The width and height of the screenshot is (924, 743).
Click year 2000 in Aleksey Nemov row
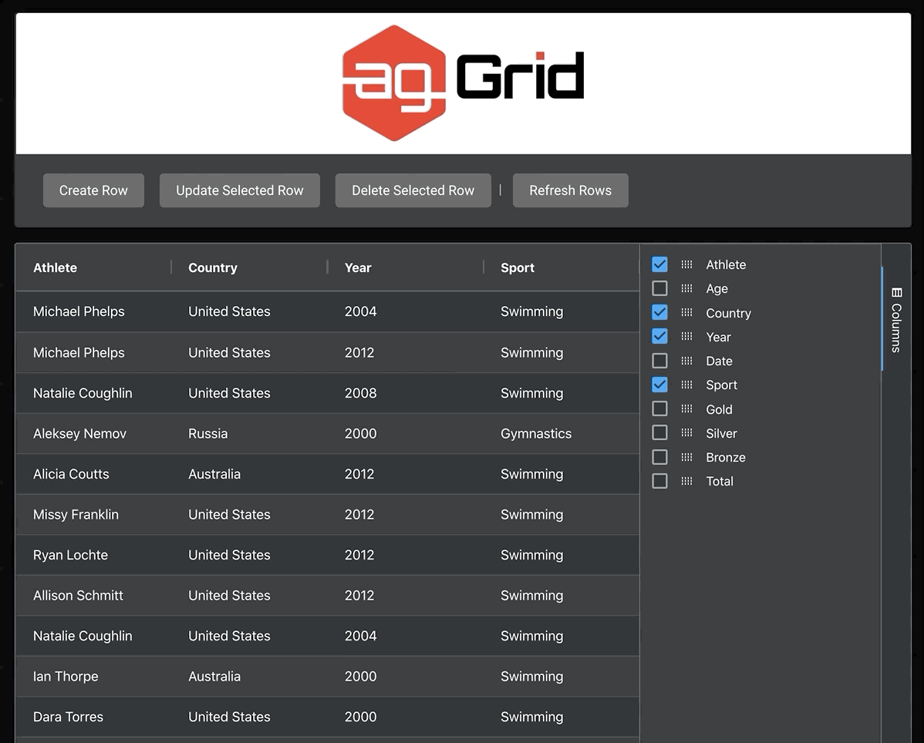click(406, 434)
